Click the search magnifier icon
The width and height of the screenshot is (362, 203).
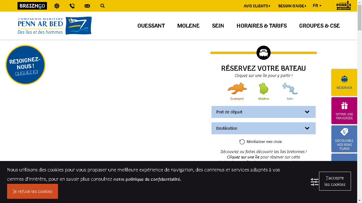(x=102, y=6)
